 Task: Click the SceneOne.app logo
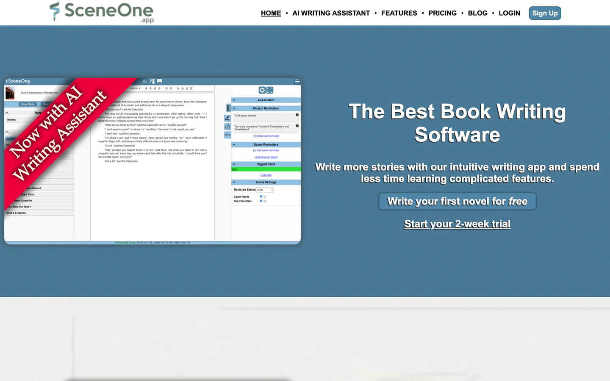102,12
